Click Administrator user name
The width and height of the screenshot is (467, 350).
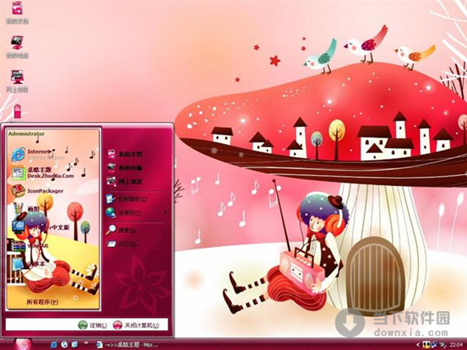tap(26, 134)
